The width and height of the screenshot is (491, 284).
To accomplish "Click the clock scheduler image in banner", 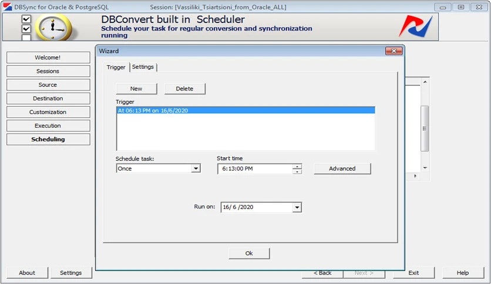I will point(53,28).
